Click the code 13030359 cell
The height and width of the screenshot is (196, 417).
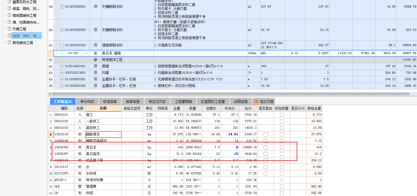point(64,147)
